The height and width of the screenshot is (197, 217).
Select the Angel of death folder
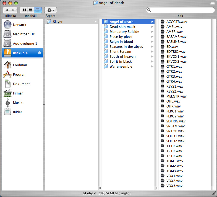(128, 22)
